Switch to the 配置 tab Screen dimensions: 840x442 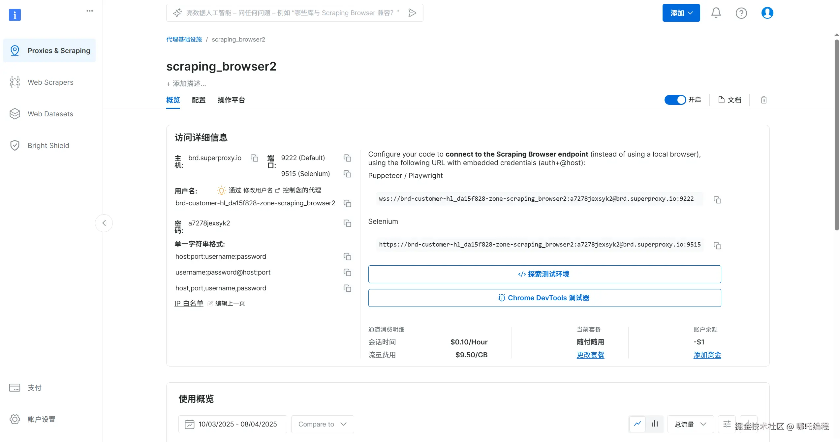pyautogui.click(x=199, y=100)
